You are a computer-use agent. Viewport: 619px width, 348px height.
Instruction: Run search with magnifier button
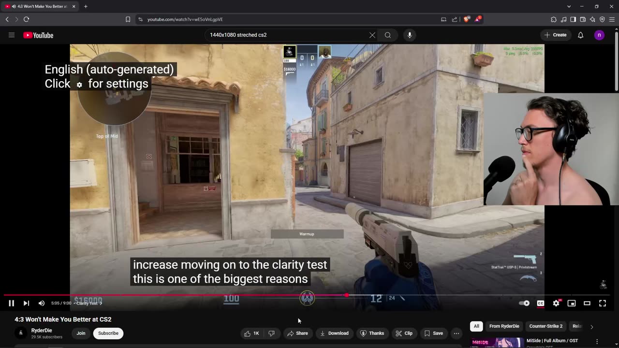point(388,35)
